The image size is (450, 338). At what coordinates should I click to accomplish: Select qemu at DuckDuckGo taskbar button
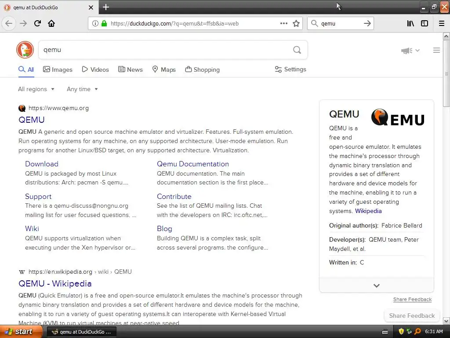click(x=81, y=332)
